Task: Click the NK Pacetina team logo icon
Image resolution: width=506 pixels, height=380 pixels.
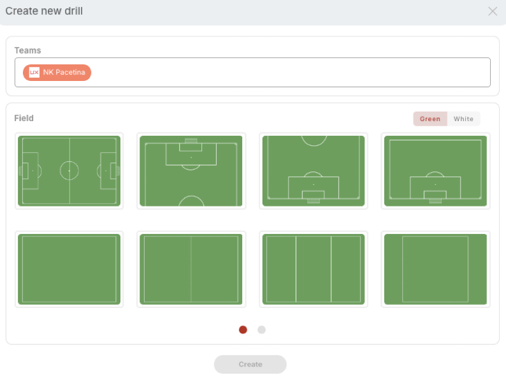Action: [34, 73]
